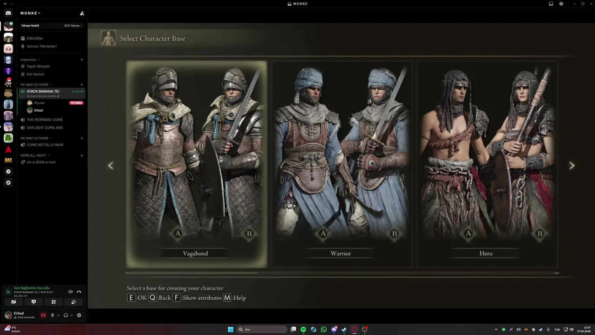
Task: Toggle the red game activity icon
Action: click(x=43, y=315)
